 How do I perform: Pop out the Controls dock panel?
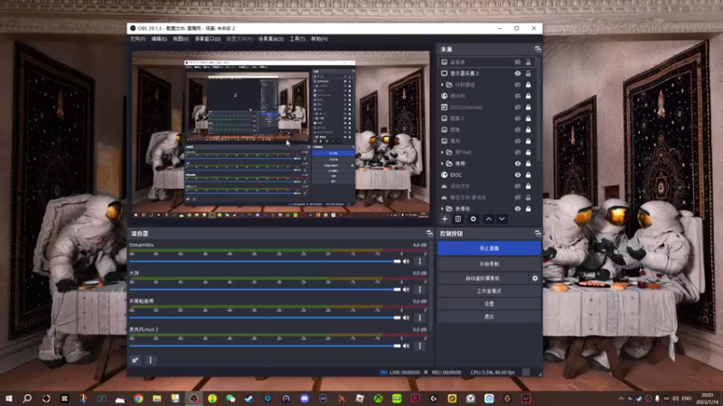pos(538,234)
